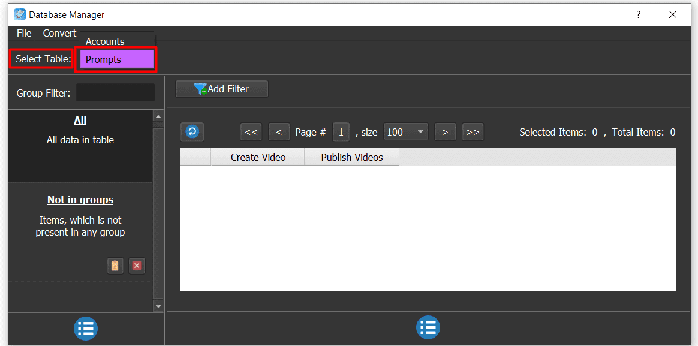The height and width of the screenshot is (346, 698).
Task: Click inside the Group Filter text field
Action: tap(115, 92)
